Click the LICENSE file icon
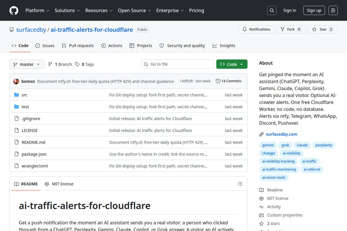Image resolution: width=347 pixels, height=231 pixels. pos(16,131)
